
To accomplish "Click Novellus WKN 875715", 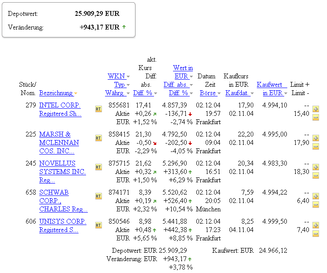I will 119,163.
